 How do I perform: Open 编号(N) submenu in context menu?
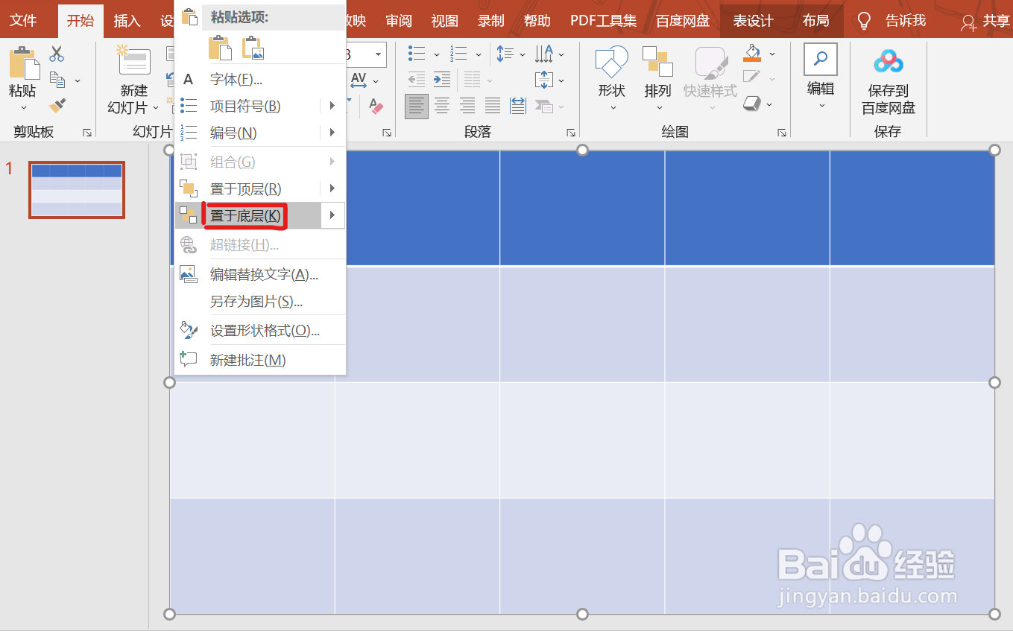(x=259, y=133)
